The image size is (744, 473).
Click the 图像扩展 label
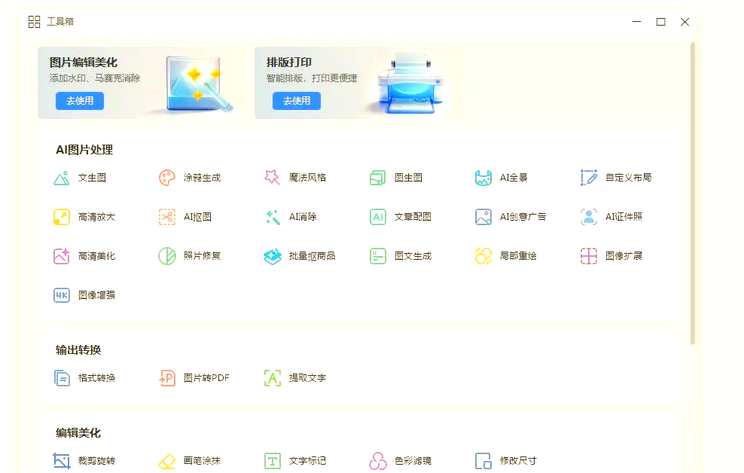click(x=624, y=256)
